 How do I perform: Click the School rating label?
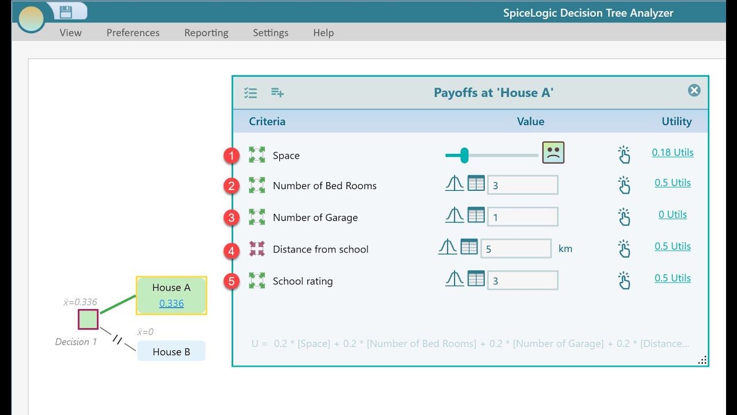pos(303,281)
